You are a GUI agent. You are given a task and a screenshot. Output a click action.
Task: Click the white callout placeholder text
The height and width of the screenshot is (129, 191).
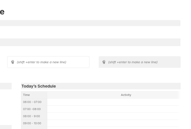coord(42,62)
